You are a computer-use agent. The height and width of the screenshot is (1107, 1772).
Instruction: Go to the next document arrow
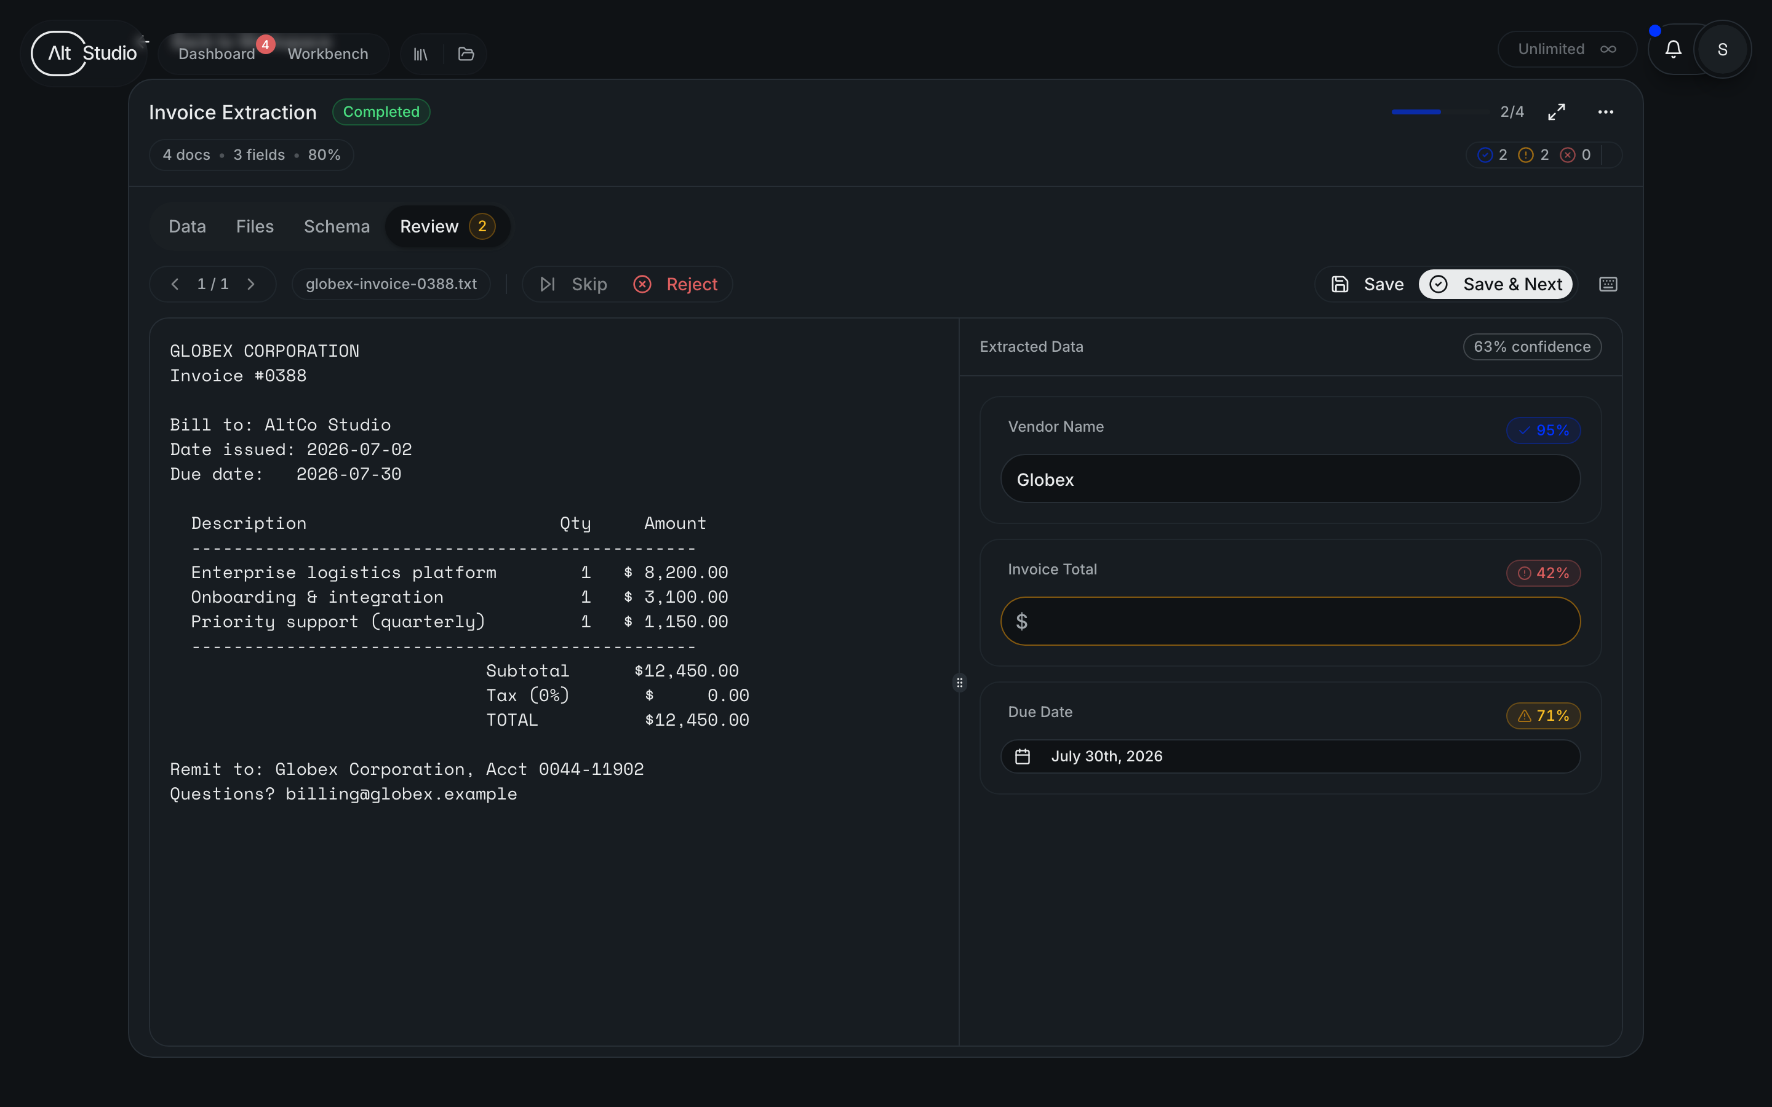click(x=251, y=284)
